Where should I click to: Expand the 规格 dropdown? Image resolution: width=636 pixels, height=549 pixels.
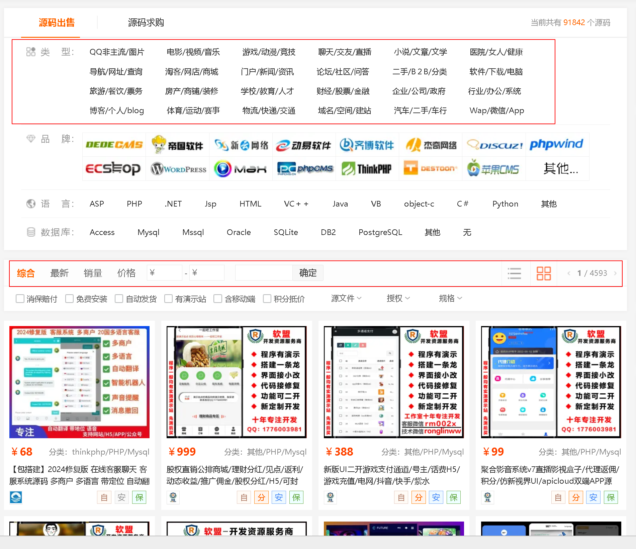point(450,298)
